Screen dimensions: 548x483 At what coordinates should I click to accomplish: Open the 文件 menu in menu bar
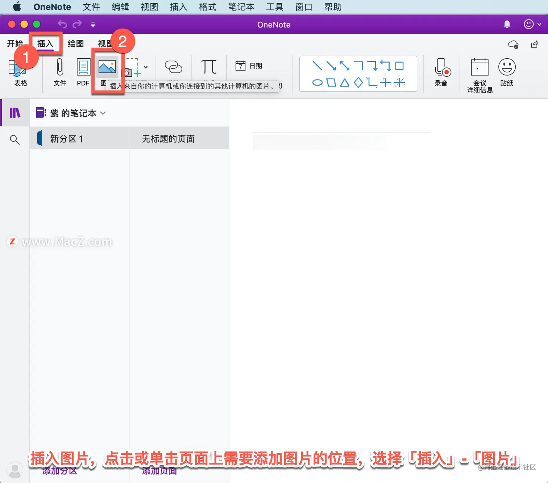pos(91,7)
